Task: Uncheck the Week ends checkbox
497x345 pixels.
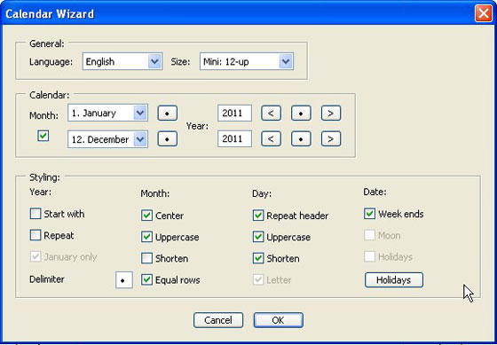Action: pyautogui.click(x=369, y=214)
